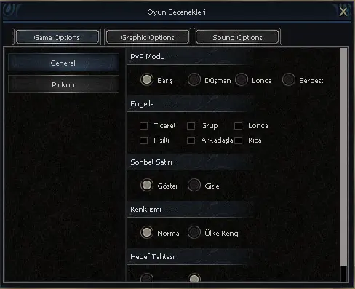
Task: Check the Grup block option
Action: (191, 126)
